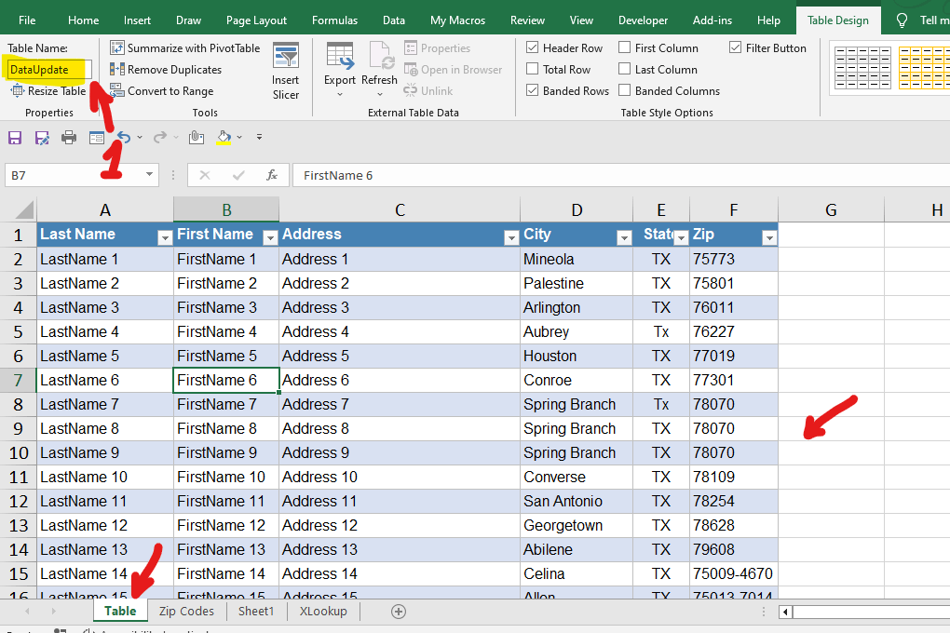950x633 pixels.
Task: Click Convert to Range label
Action: [x=170, y=91]
